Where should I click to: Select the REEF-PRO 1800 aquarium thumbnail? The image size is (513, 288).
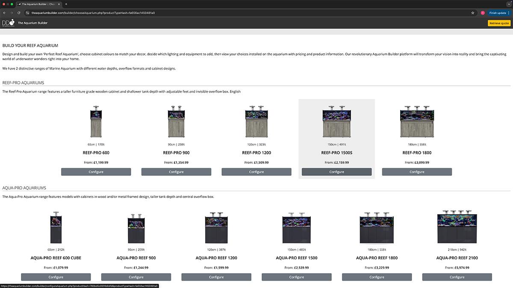pyautogui.click(x=417, y=122)
